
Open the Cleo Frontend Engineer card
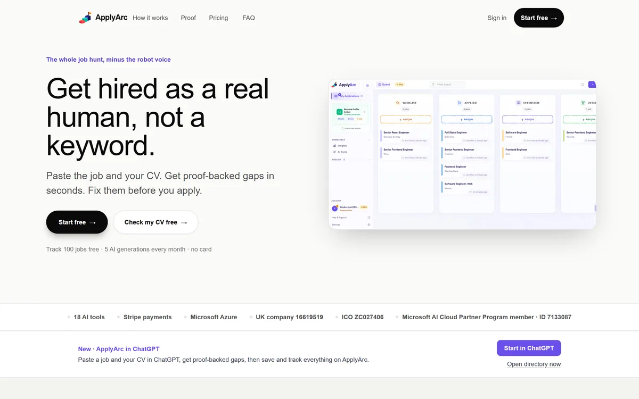(x=528, y=154)
